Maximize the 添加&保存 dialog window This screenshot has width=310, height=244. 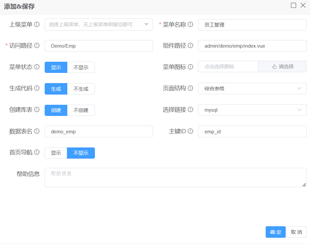click(x=294, y=6)
